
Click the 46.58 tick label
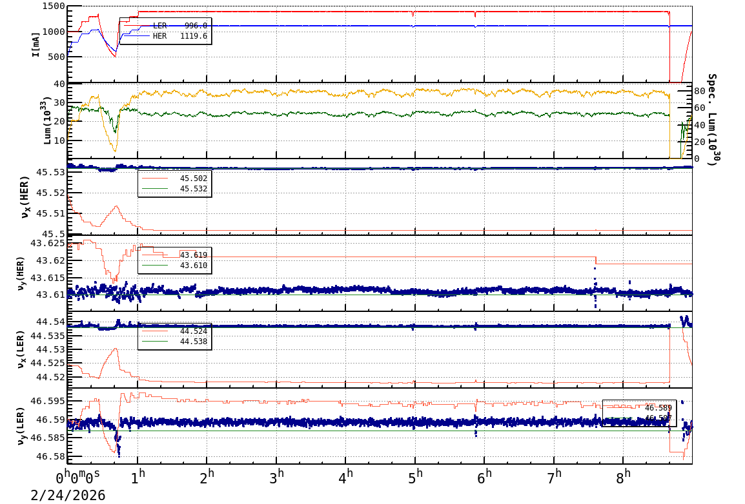51,456
